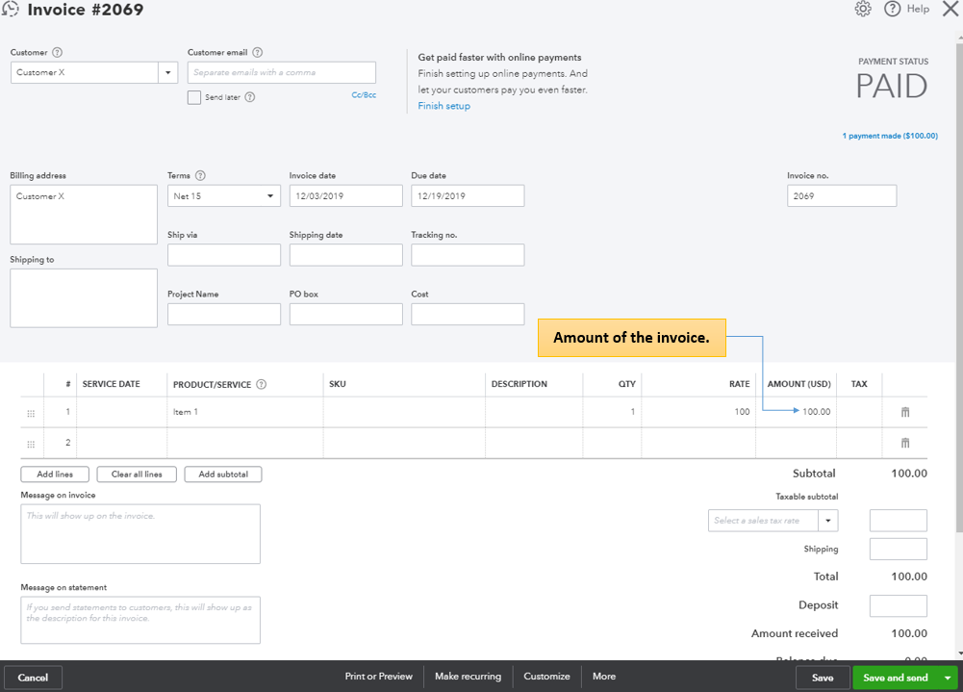Click the drag handle for line 1
The height and width of the screenshot is (692, 963).
point(30,412)
